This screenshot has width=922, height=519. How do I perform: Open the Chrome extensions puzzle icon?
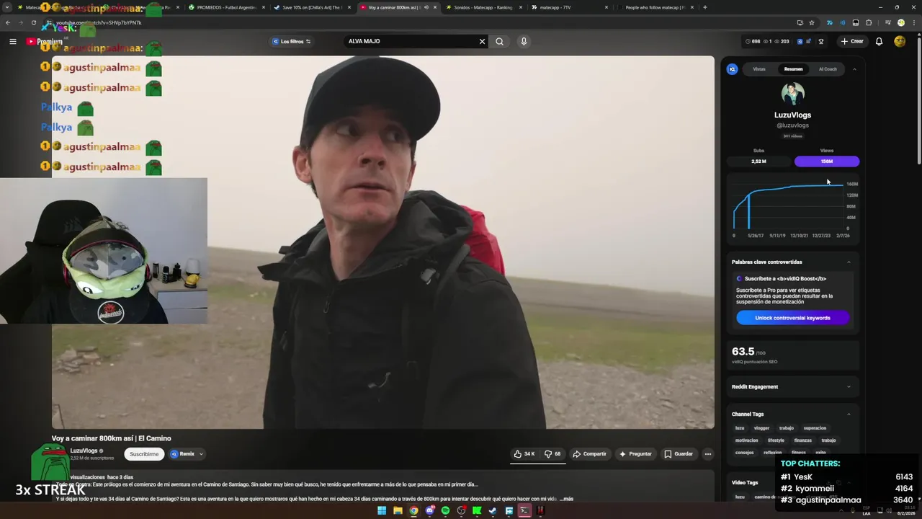tap(869, 22)
